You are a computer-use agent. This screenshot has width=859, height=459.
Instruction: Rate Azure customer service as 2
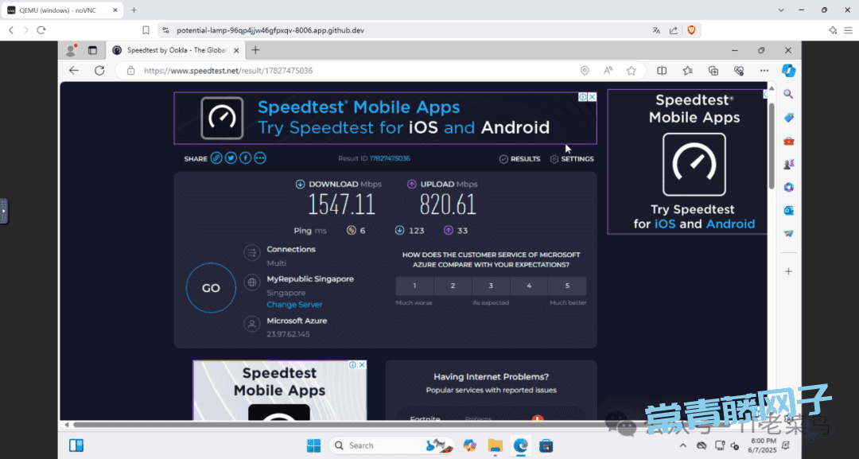point(453,286)
